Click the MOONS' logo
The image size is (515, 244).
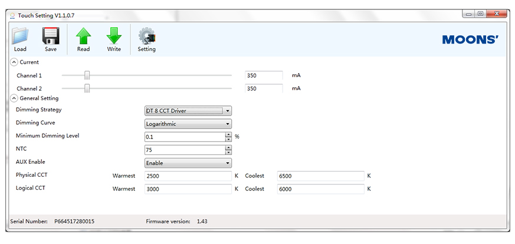470,39
